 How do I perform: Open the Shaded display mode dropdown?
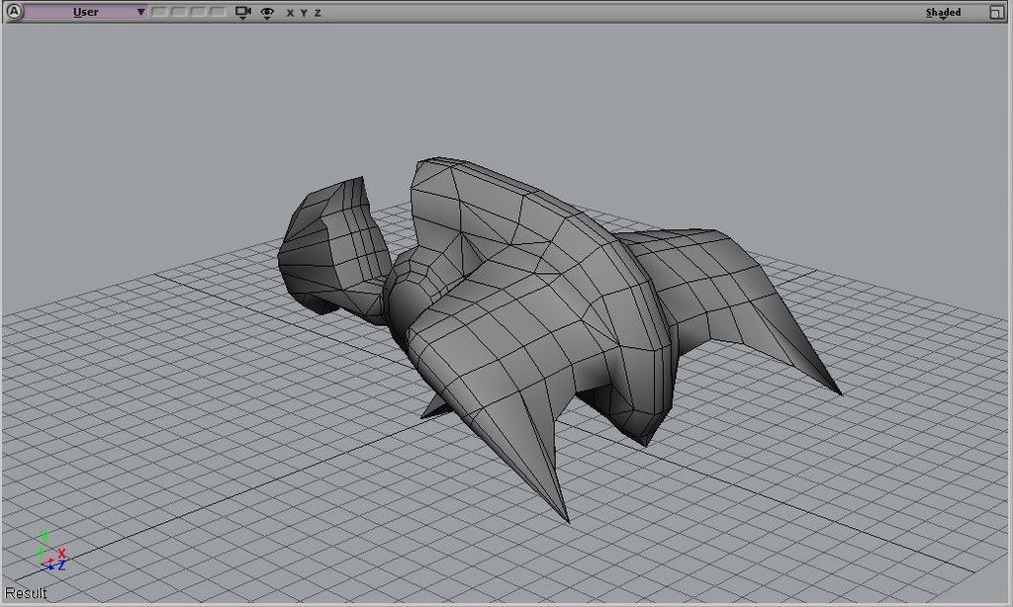click(943, 12)
